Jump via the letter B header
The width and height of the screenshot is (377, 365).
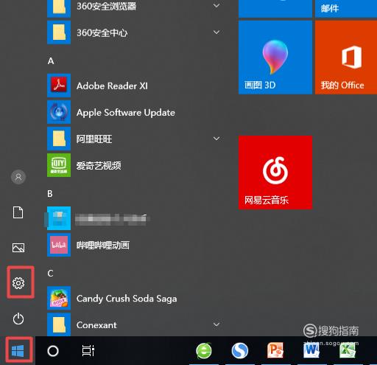pos(50,194)
